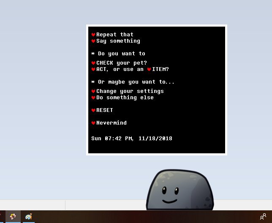Open 'Change your settings'
The height and width of the screenshot is (223, 272).
(130, 91)
